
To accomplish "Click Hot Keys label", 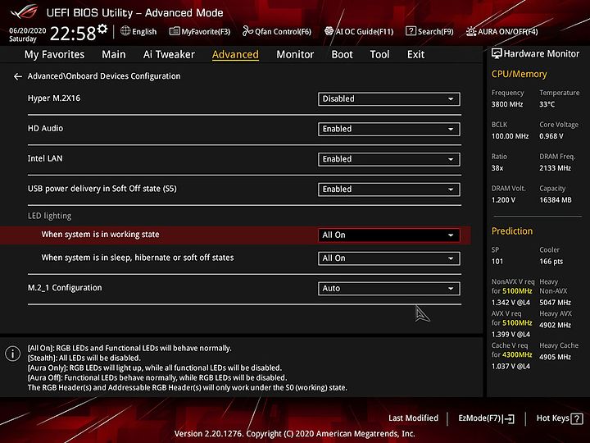I will (x=553, y=418).
